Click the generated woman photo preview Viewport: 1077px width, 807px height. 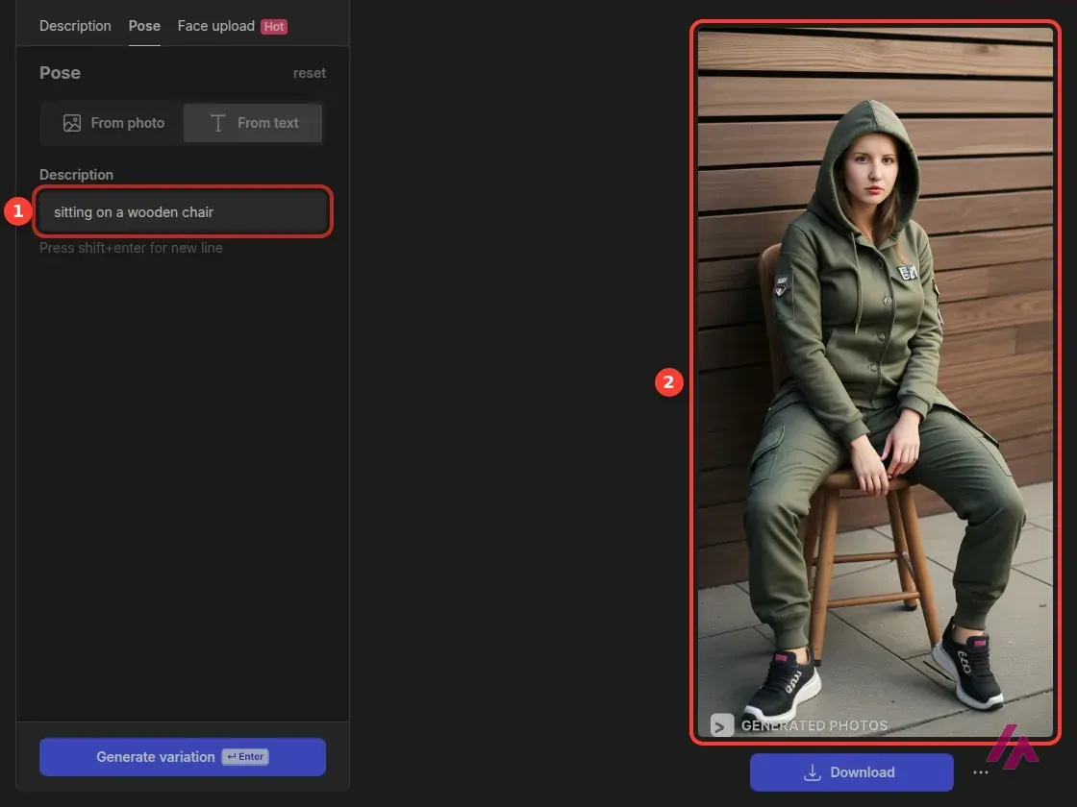click(x=875, y=382)
